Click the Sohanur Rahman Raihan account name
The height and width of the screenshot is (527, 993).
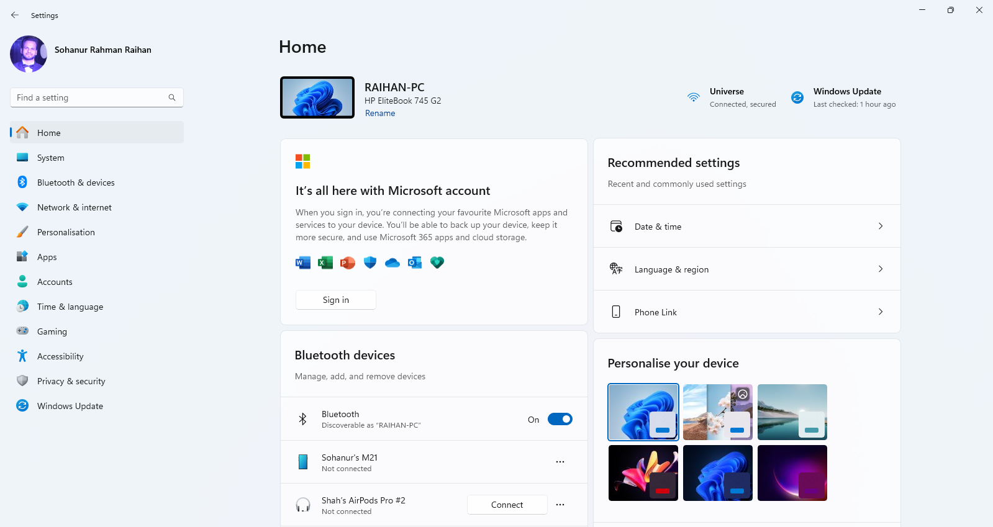(x=103, y=50)
